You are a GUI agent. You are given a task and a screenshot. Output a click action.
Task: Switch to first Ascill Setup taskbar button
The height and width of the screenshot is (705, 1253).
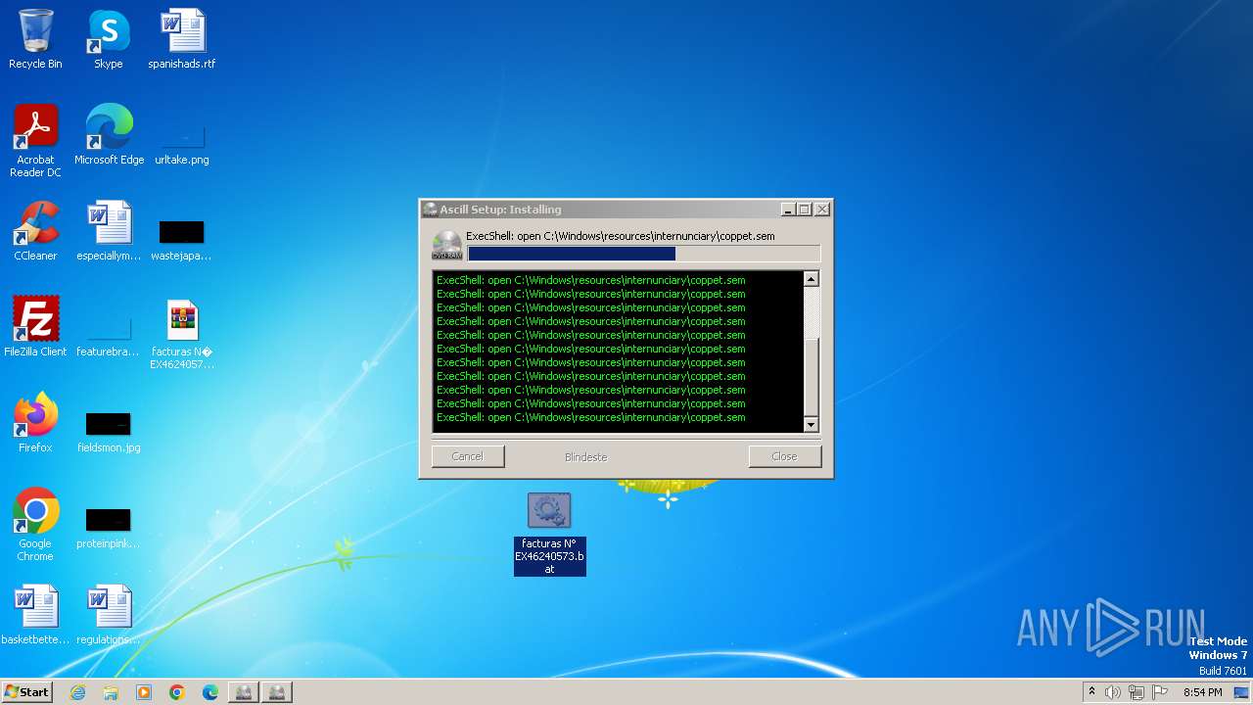244,692
